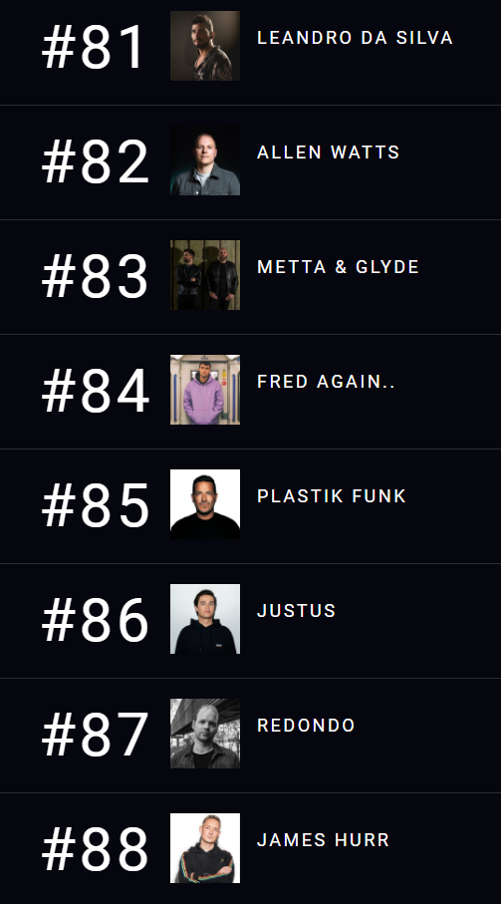Click the #86 rank number

pyautogui.click(x=96, y=620)
